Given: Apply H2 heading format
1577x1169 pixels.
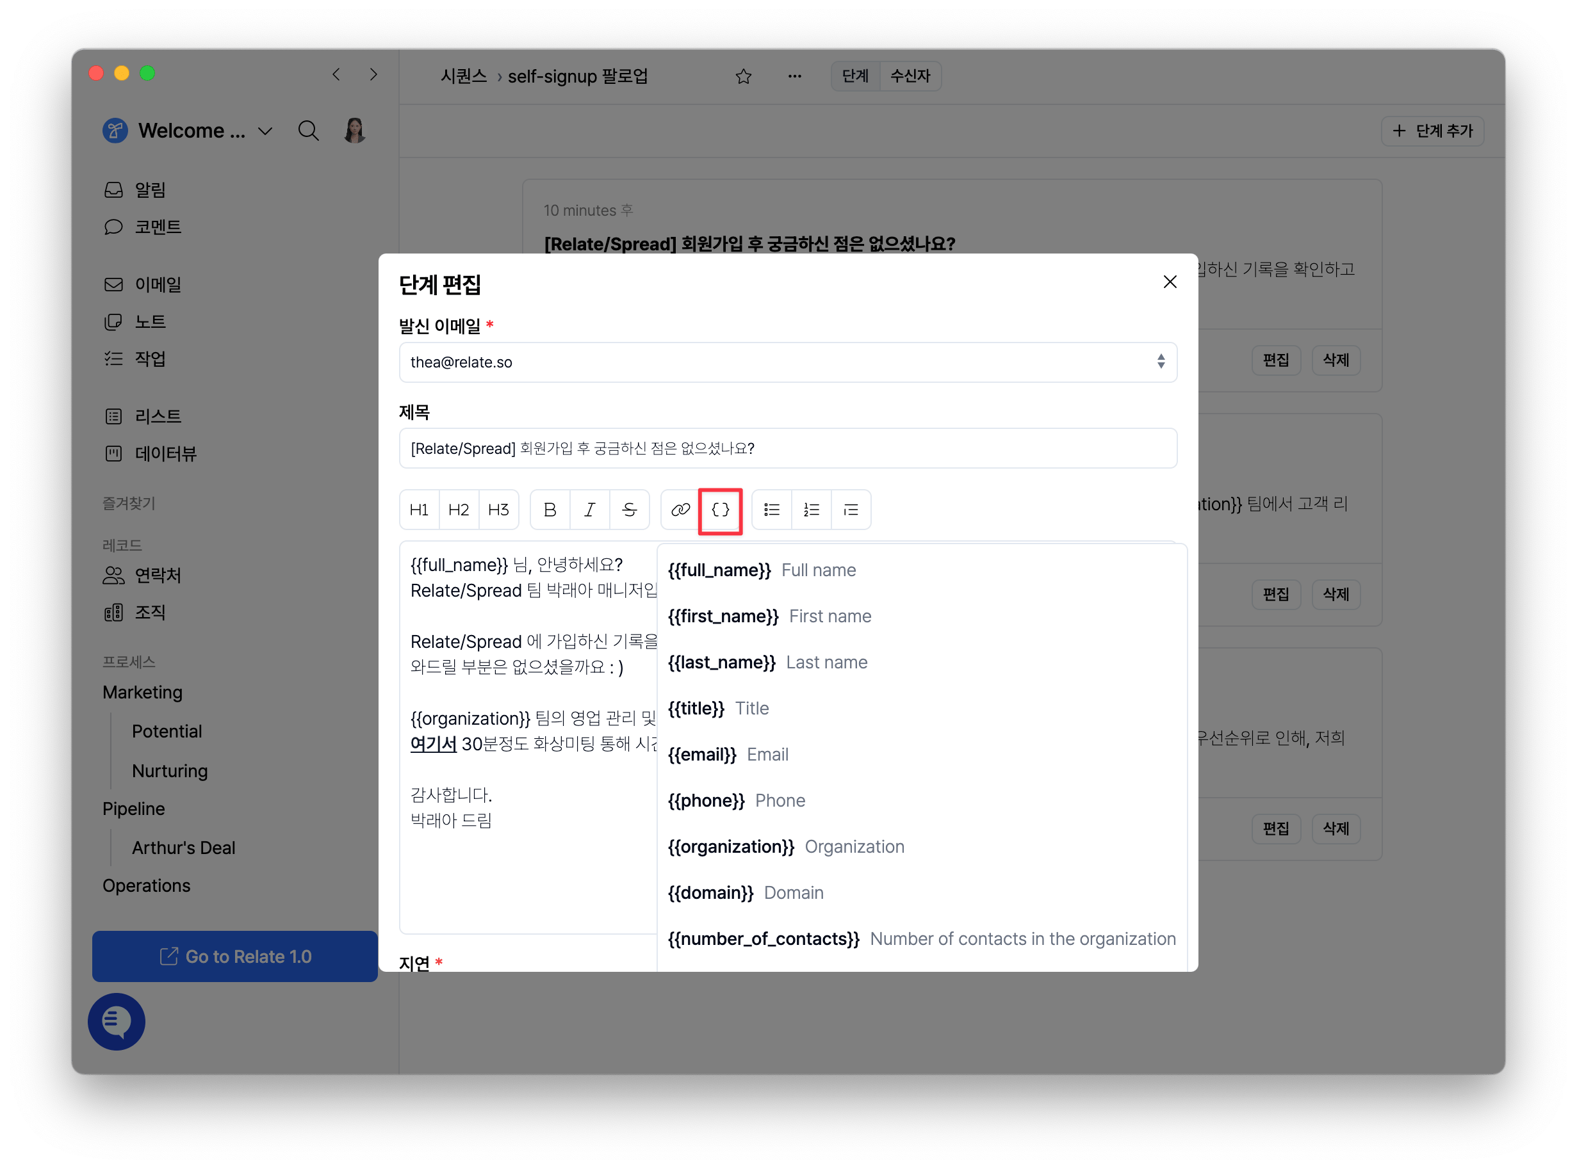Looking at the screenshot, I should 459,510.
